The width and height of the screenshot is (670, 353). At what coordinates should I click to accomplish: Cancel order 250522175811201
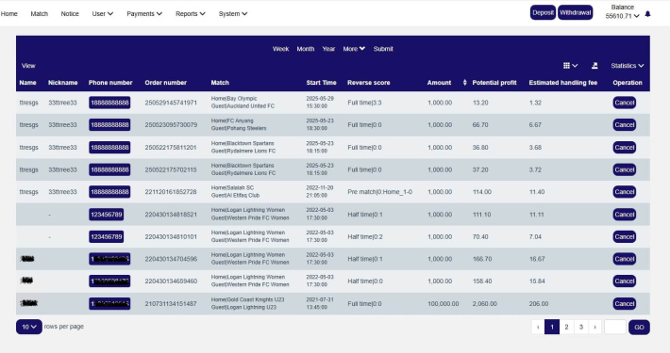point(625,148)
